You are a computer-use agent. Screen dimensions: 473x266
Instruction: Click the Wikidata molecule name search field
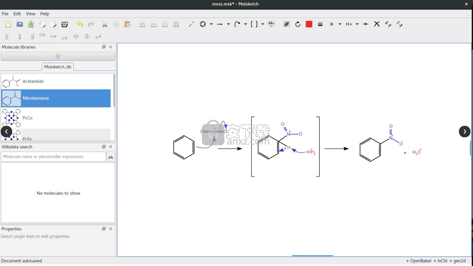pyautogui.click(x=53, y=157)
